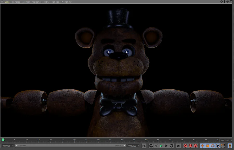Click the preview range slider bar
This screenshot has width=234, height=150.
[70, 146]
